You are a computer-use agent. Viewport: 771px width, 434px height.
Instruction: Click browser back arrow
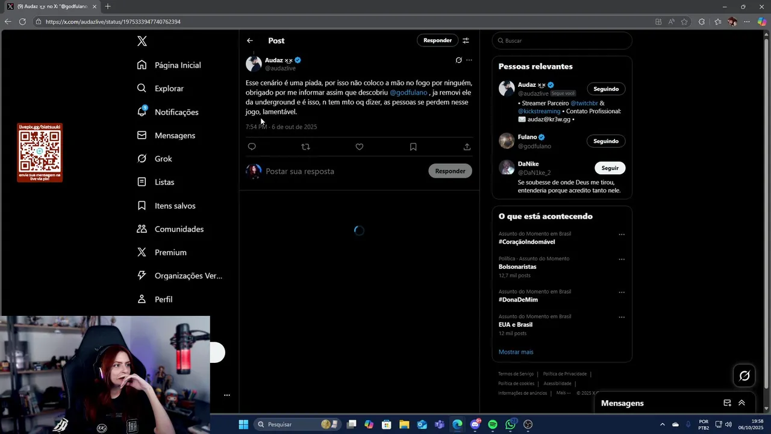(x=8, y=22)
